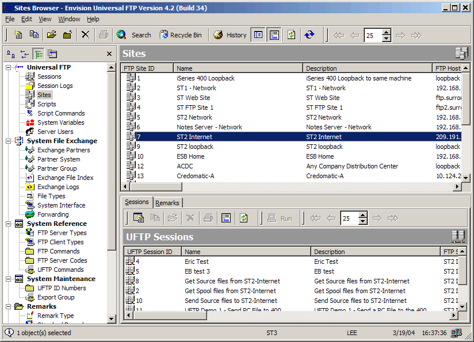Collapse the System File Exchange node

[9, 141]
